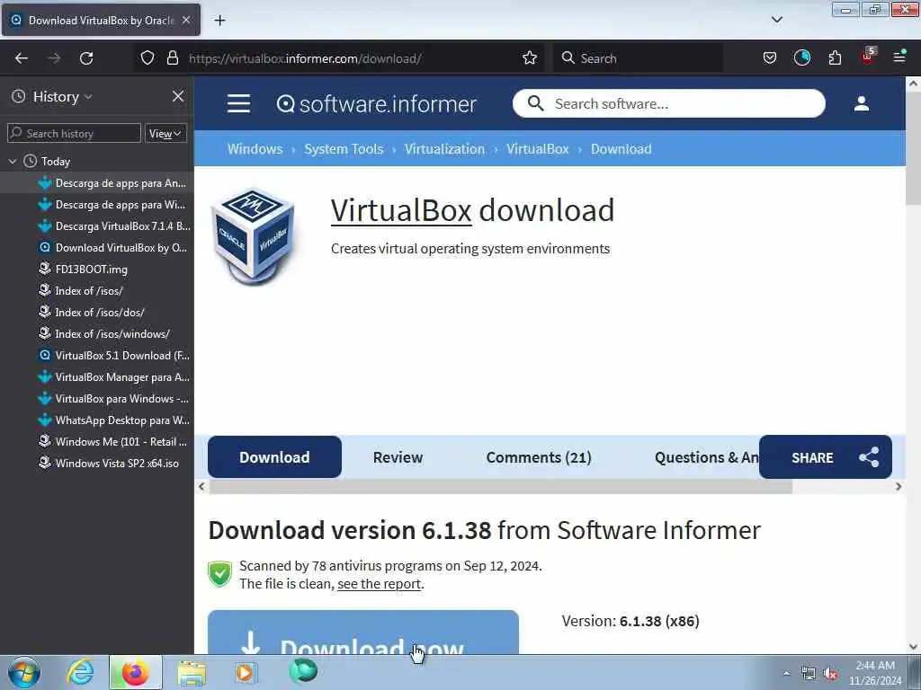Click the green clean-file shield icon
The image size is (921, 690).
pos(219,574)
